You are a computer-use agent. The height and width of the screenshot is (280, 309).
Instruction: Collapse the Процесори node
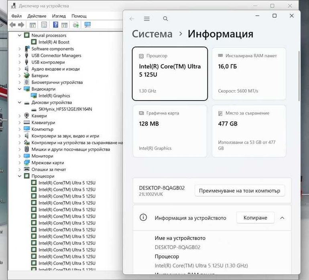coord(20,176)
